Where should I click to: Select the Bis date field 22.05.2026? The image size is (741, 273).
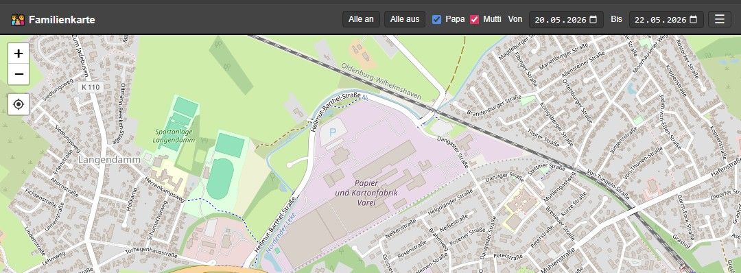666,20
